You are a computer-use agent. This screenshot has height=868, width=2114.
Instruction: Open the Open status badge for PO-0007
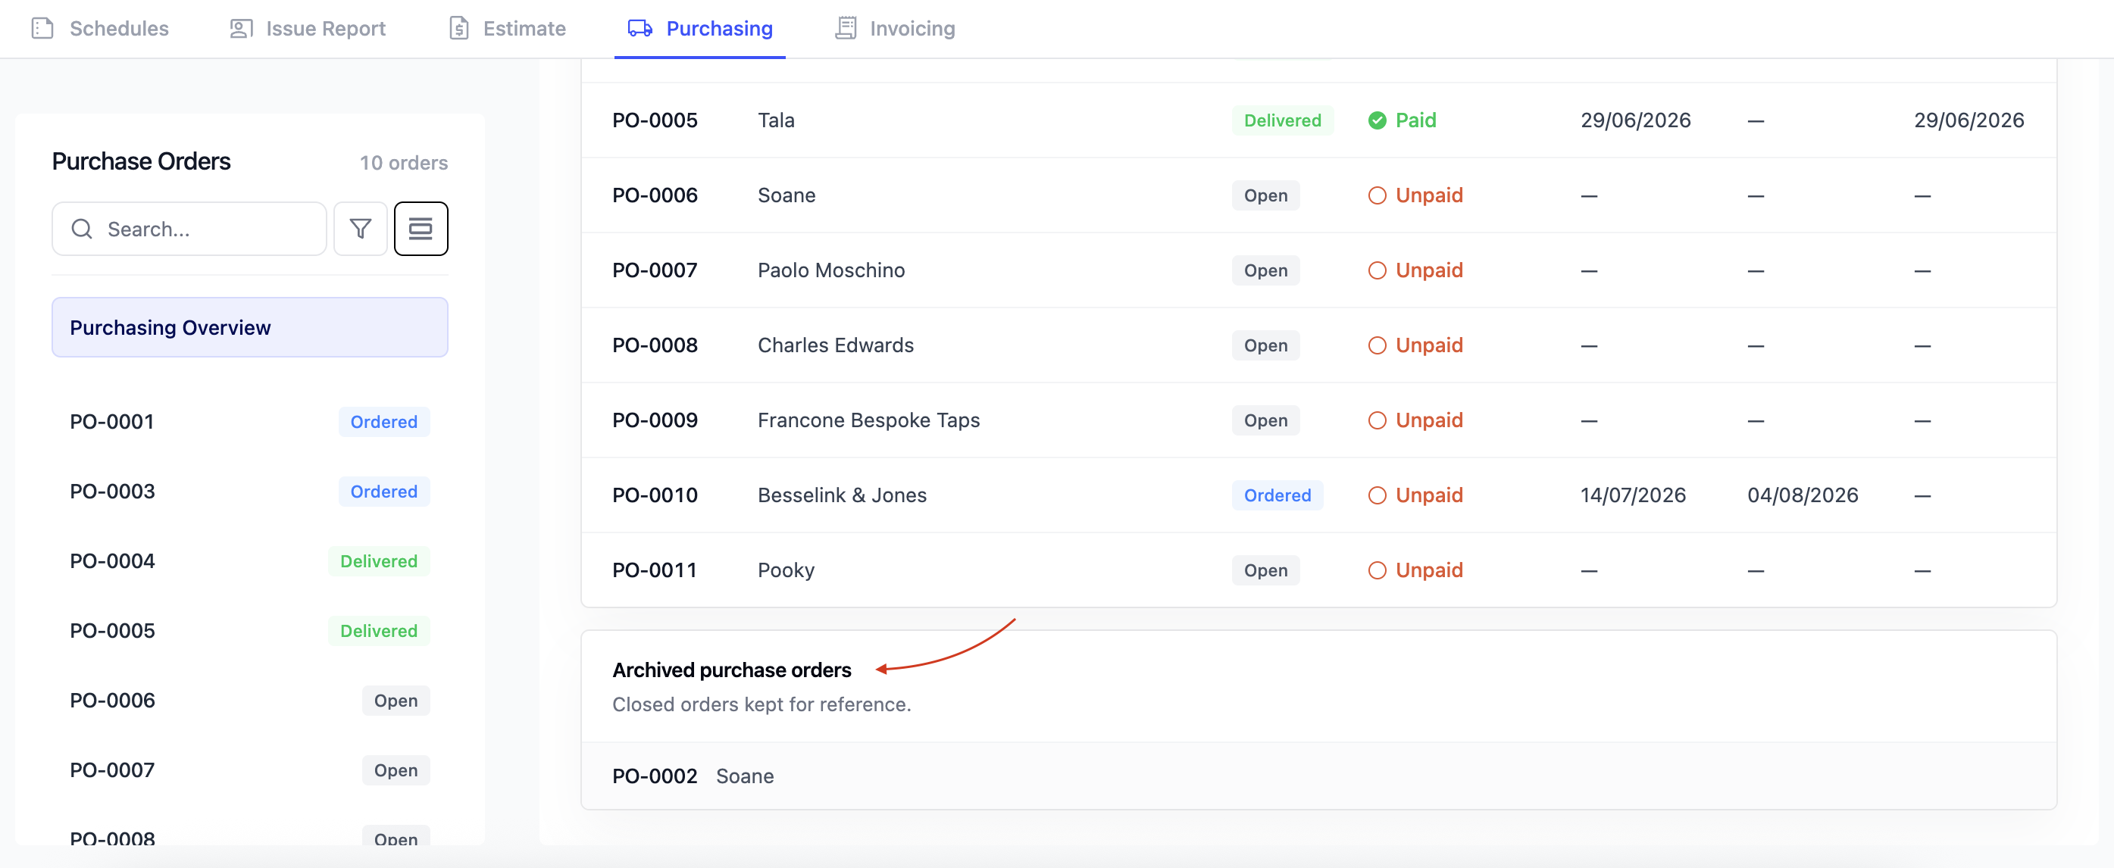(1265, 270)
